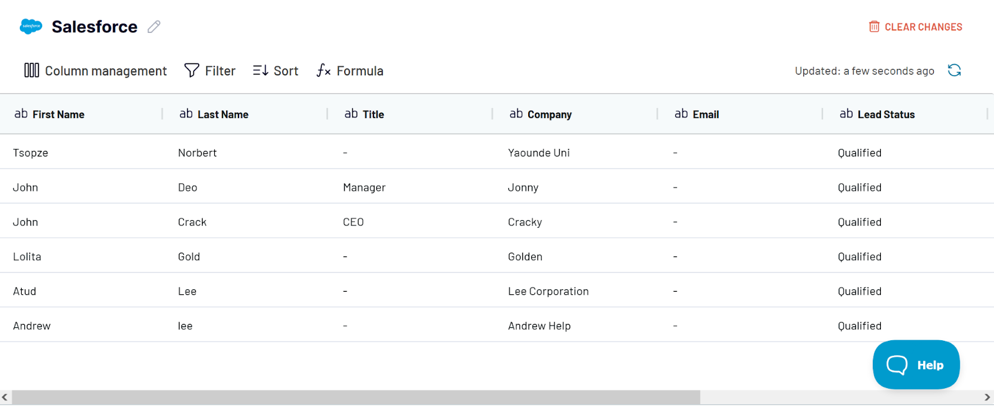This screenshot has width=994, height=411.
Task: Open Column management
Action: point(96,71)
